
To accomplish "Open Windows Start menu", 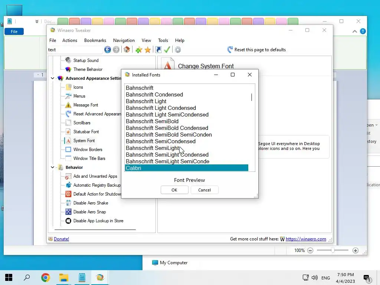I will (9, 278).
